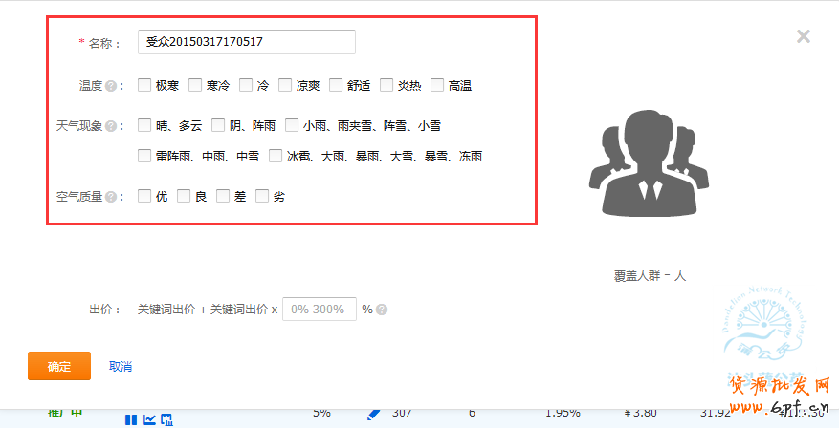Close the dialog with the X icon
This screenshot has width=839, height=428.
(804, 36)
